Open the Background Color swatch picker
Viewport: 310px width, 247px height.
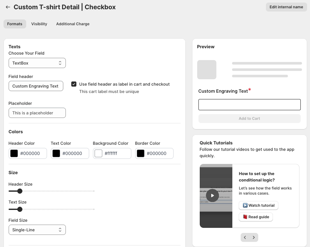point(98,153)
